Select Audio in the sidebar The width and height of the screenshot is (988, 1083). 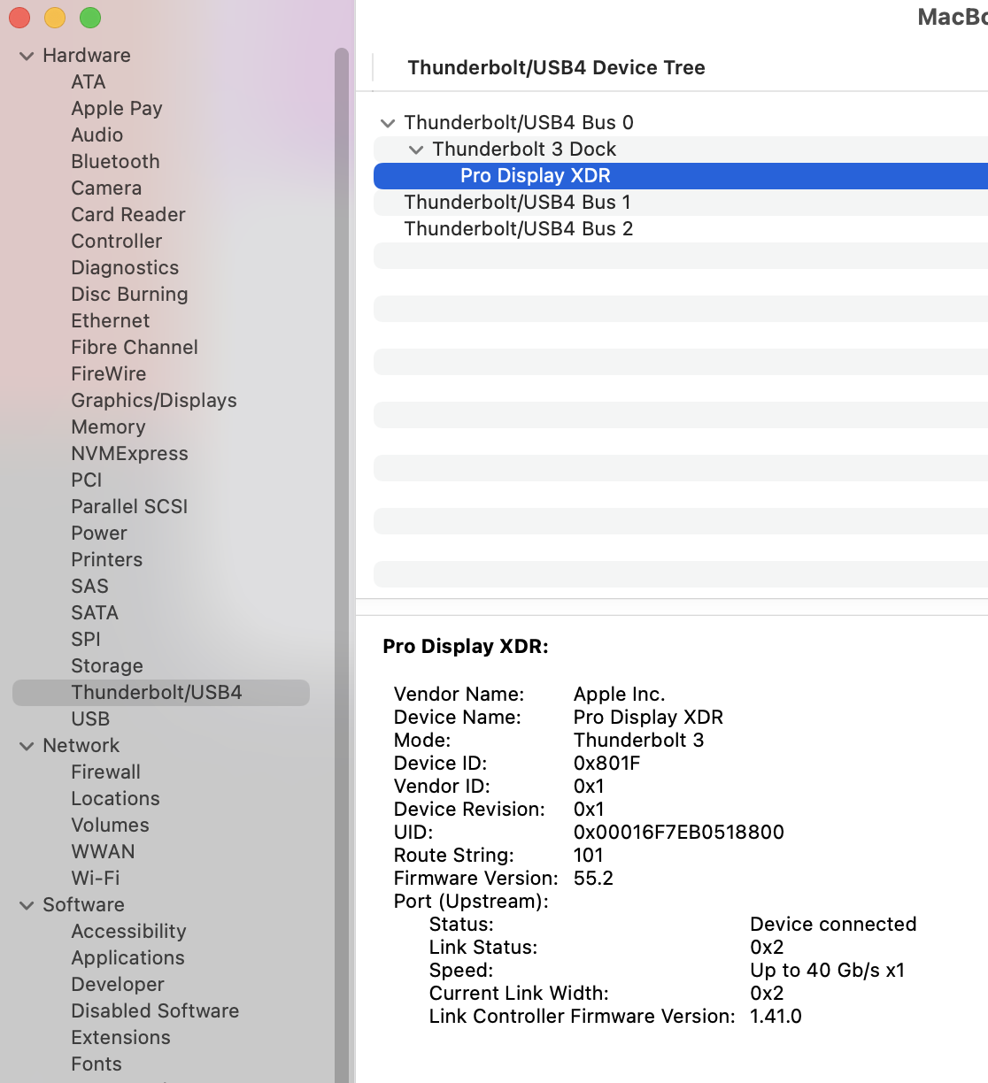click(97, 135)
